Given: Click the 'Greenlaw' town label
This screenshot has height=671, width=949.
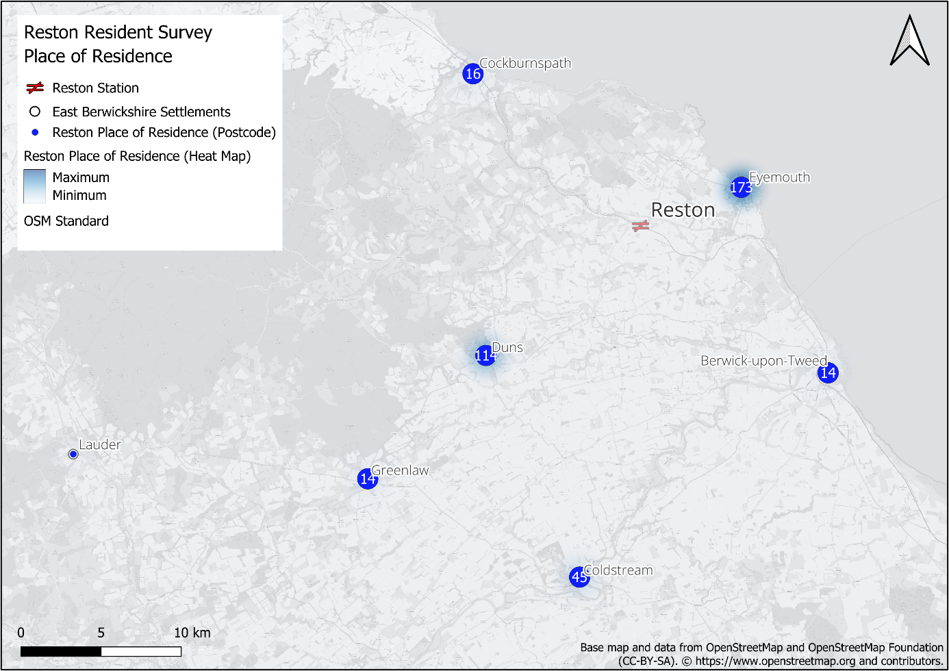Looking at the screenshot, I should [400, 470].
